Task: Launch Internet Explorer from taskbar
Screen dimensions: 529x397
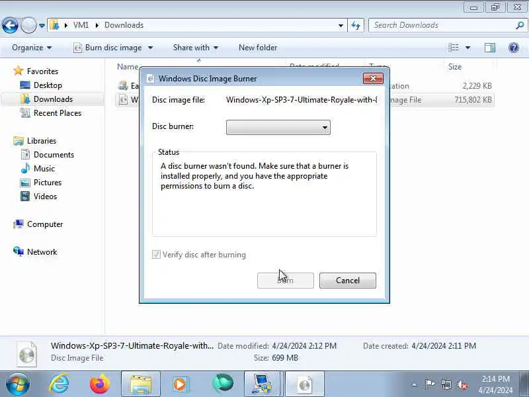Action: click(x=60, y=384)
